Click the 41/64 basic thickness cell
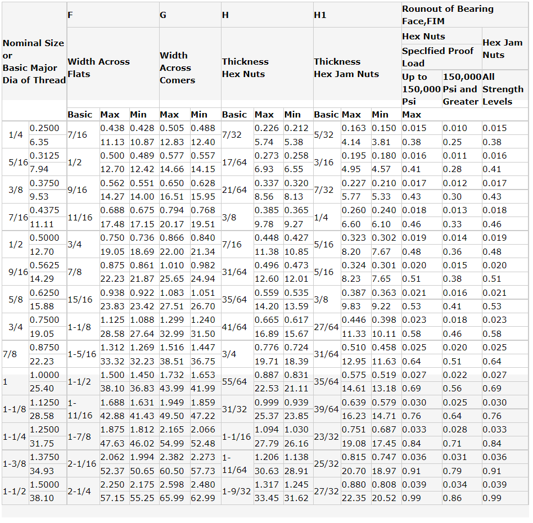Image resolution: width=533 pixels, height=523 pixels. (234, 327)
